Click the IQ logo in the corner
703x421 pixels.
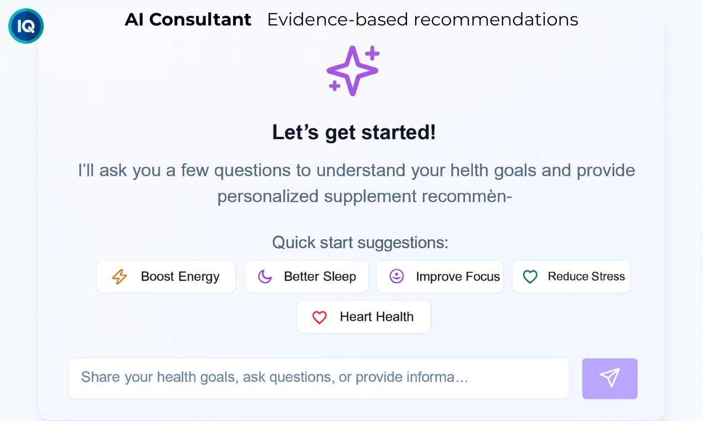point(25,25)
